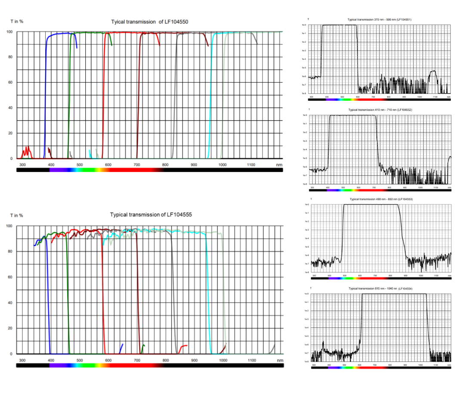Select the title 'Typical transmission 410 nm - 710 nm (LF104552)'

point(380,110)
